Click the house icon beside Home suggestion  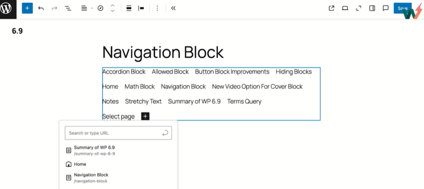[x=69, y=164]
